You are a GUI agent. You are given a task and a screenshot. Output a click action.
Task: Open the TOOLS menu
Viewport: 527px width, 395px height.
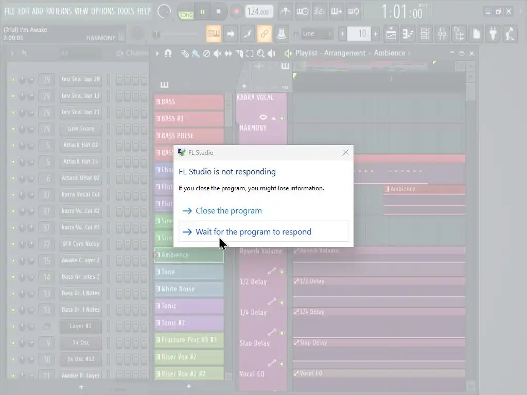click(126, 11)
